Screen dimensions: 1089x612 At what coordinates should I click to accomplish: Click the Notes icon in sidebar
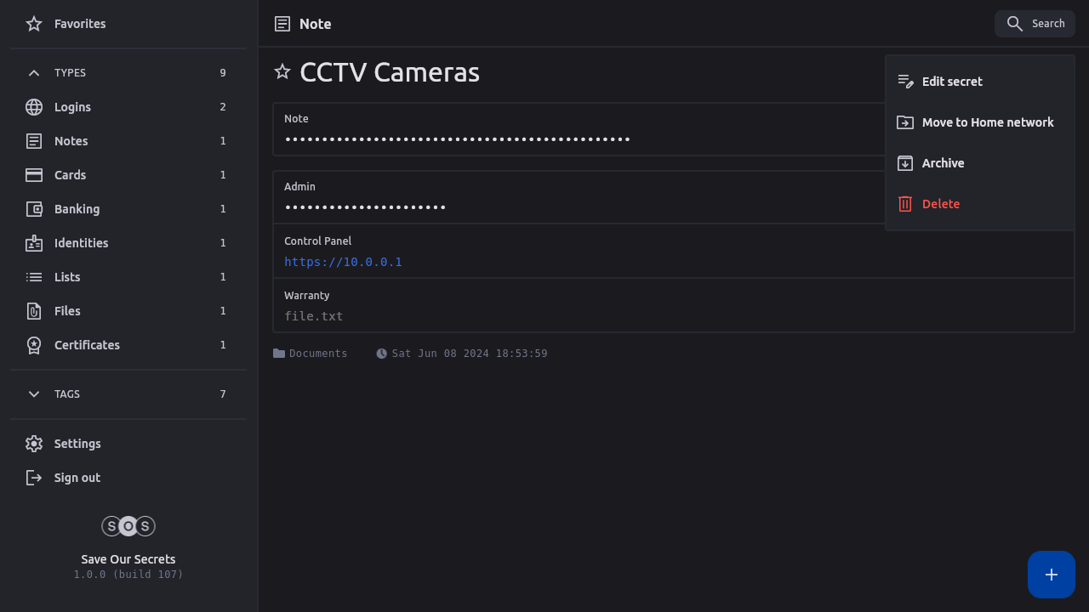[34, 141]
